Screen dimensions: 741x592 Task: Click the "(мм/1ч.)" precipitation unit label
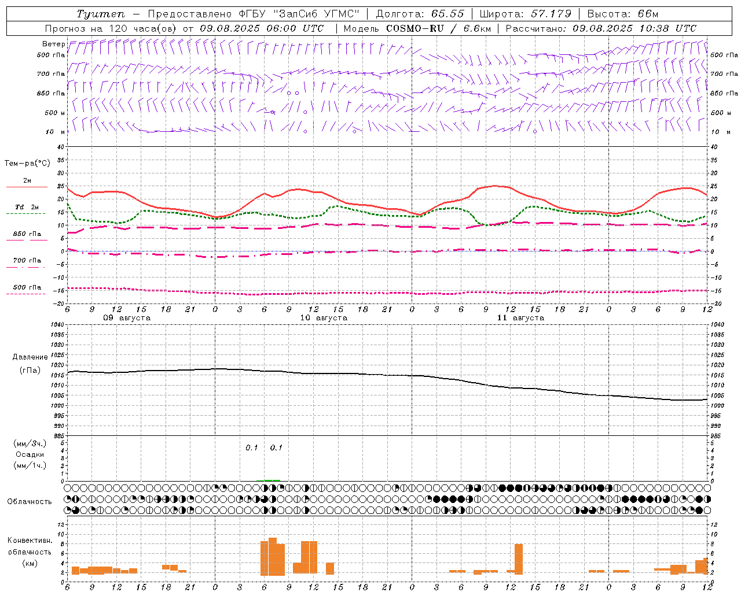point(30,465)
